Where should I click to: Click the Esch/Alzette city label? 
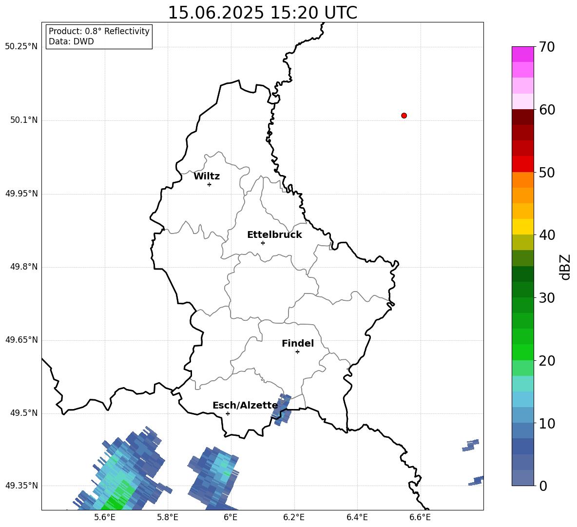point(245,406)
